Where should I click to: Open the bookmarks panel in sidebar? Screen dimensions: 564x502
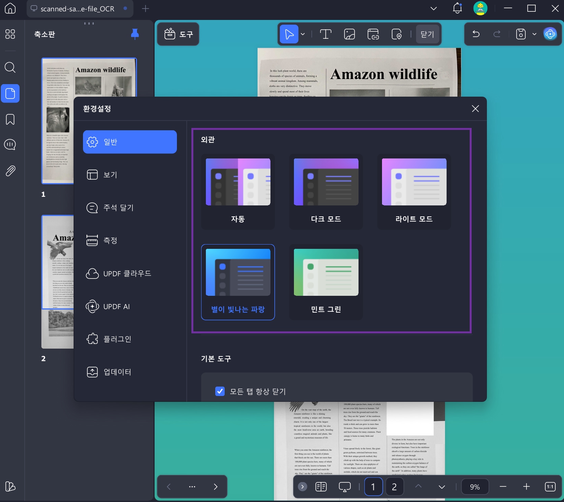[10, 119]
